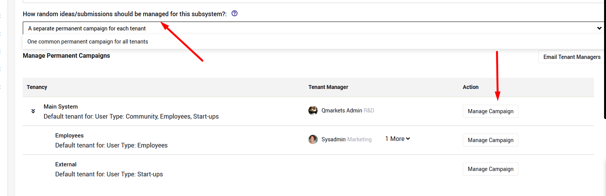Select 'One common permanent campaign for all tenants'
The width and height of the screenshot is (606, 196).
click(88, 42)
